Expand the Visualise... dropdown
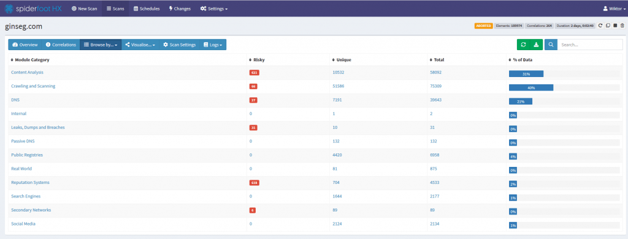Screen dimensions: 628x239 pos(140,45)
